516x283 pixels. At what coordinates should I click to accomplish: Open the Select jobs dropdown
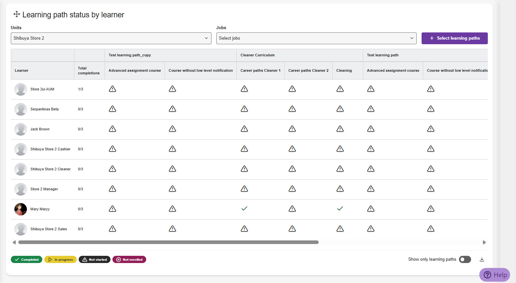(x=316, y=38)
